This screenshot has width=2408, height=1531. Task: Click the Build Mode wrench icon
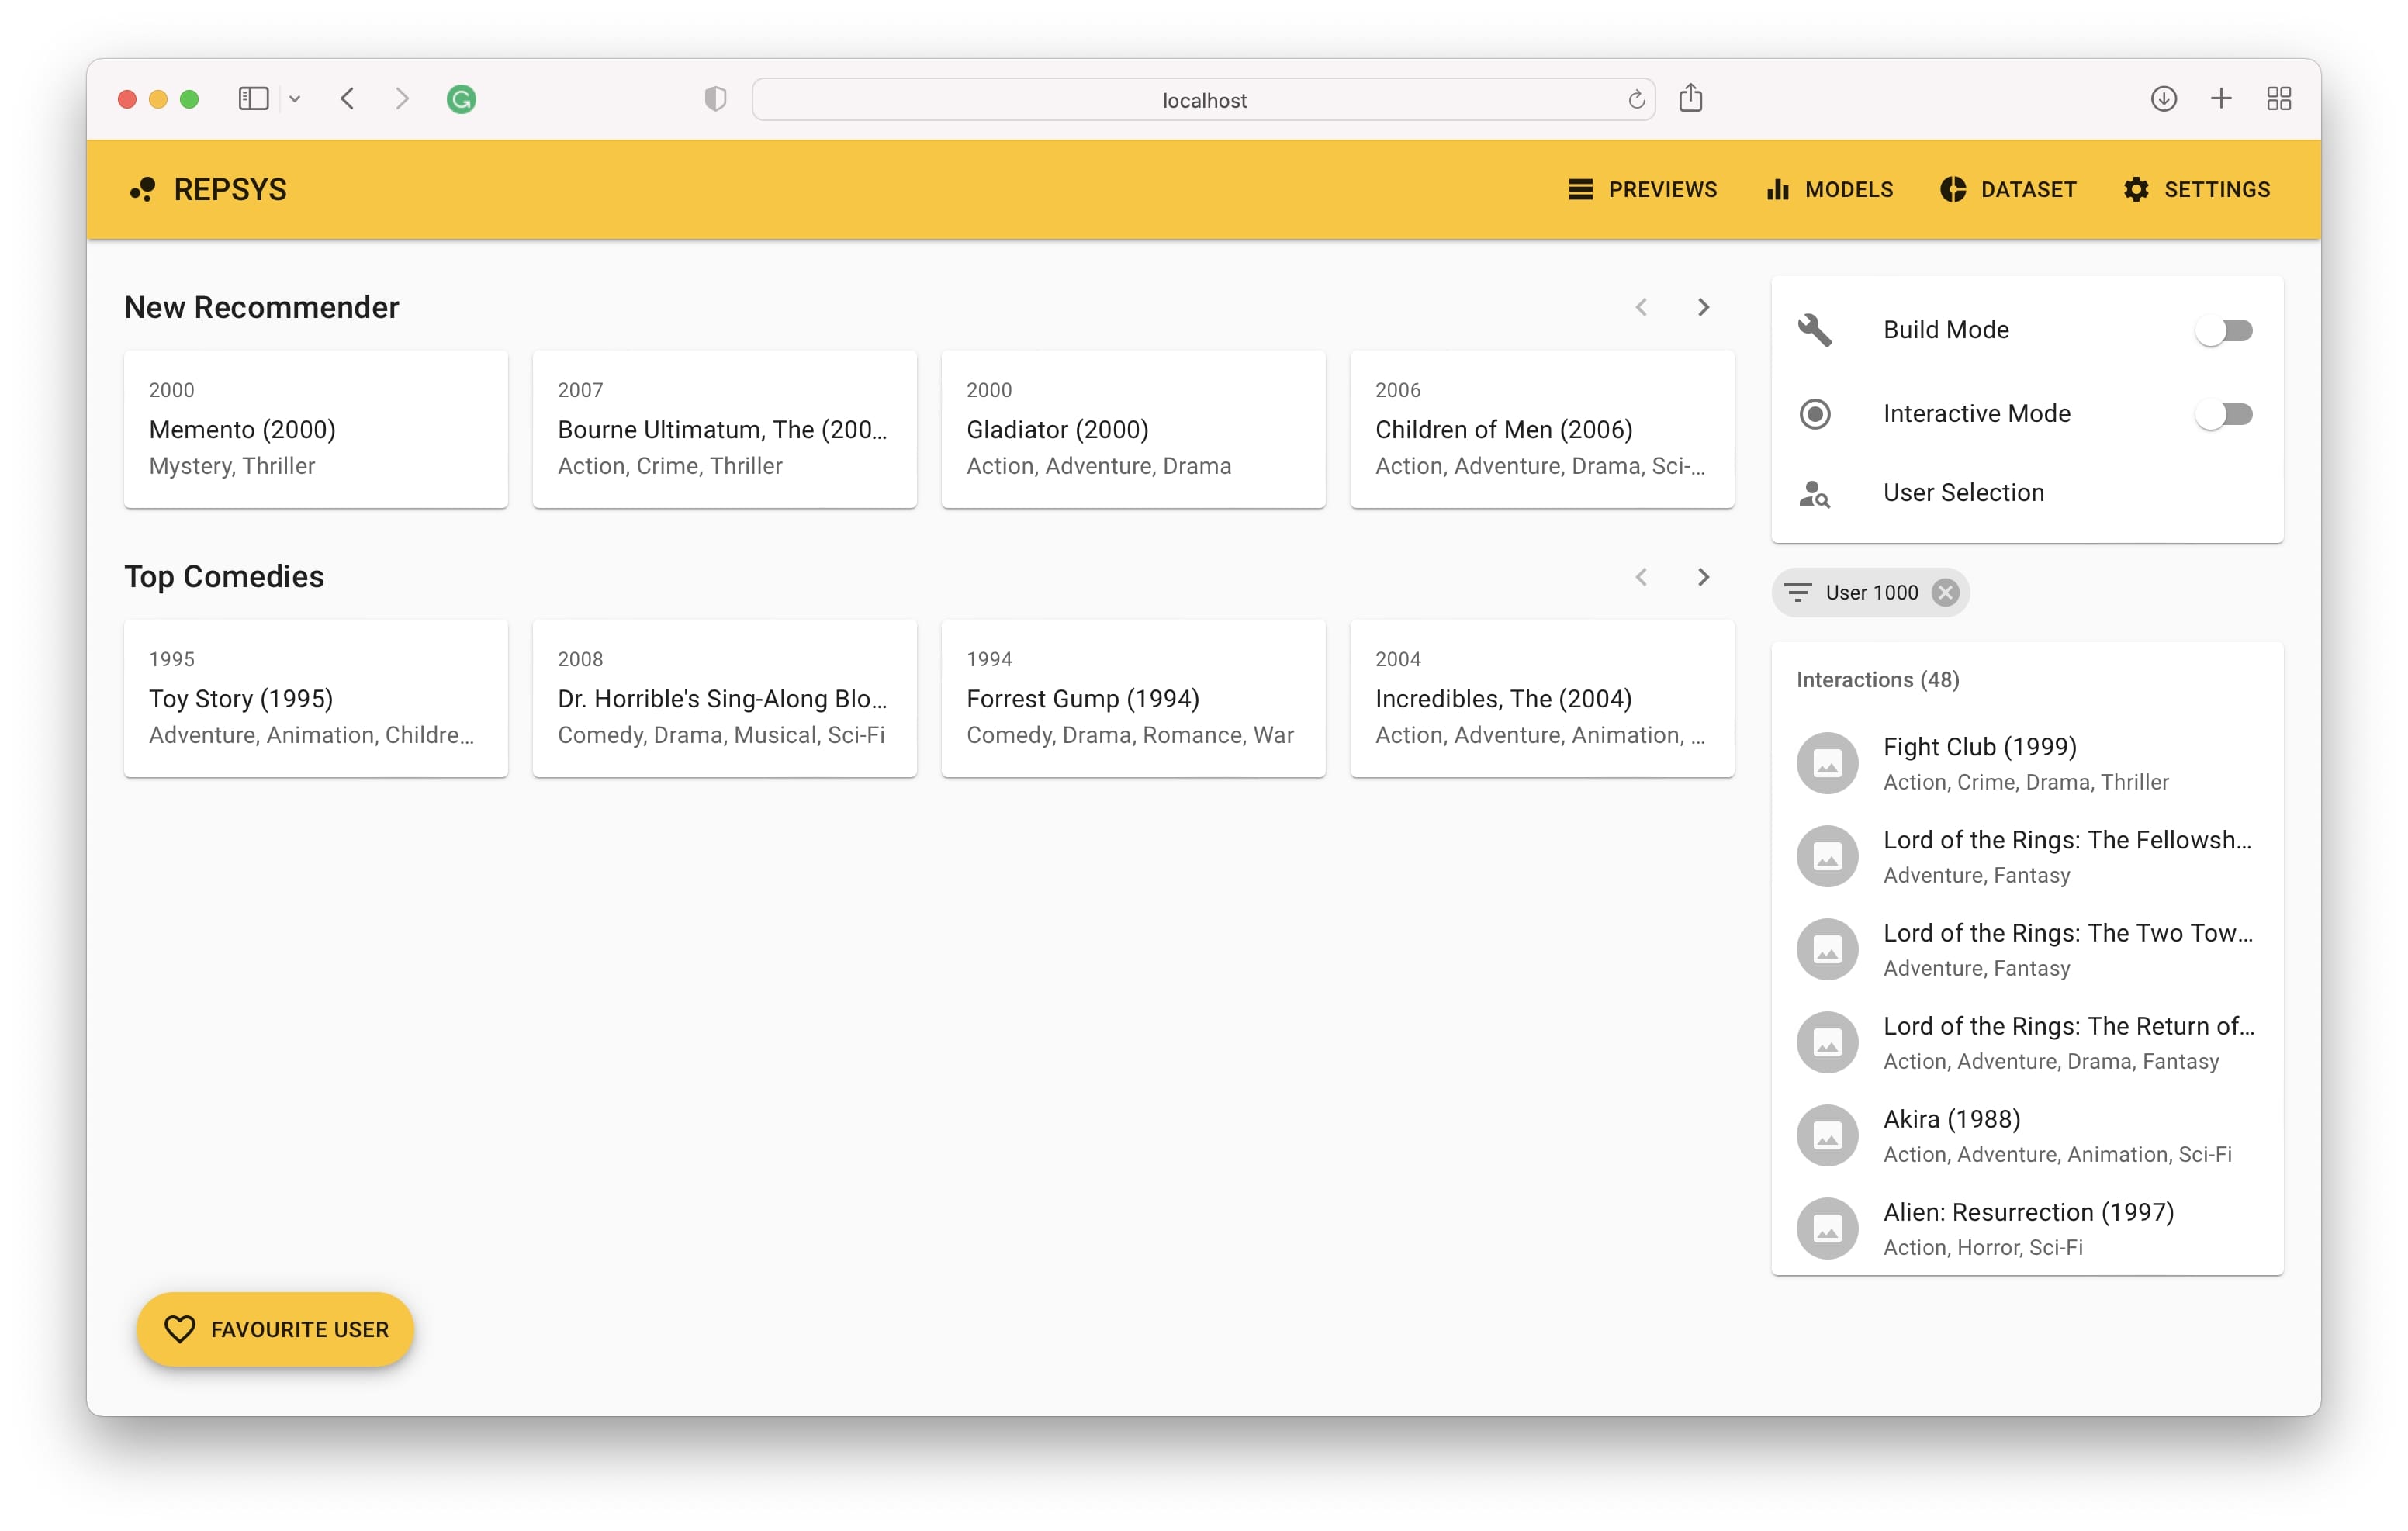pyautogui.click(x=1814, y=330)
